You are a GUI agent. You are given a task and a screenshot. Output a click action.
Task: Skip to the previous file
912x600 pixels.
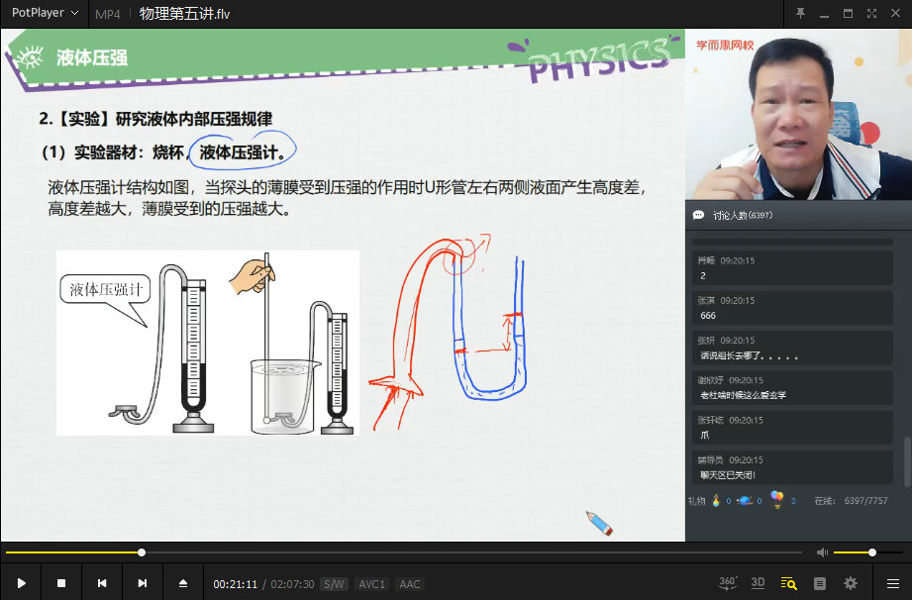(102, 583)
